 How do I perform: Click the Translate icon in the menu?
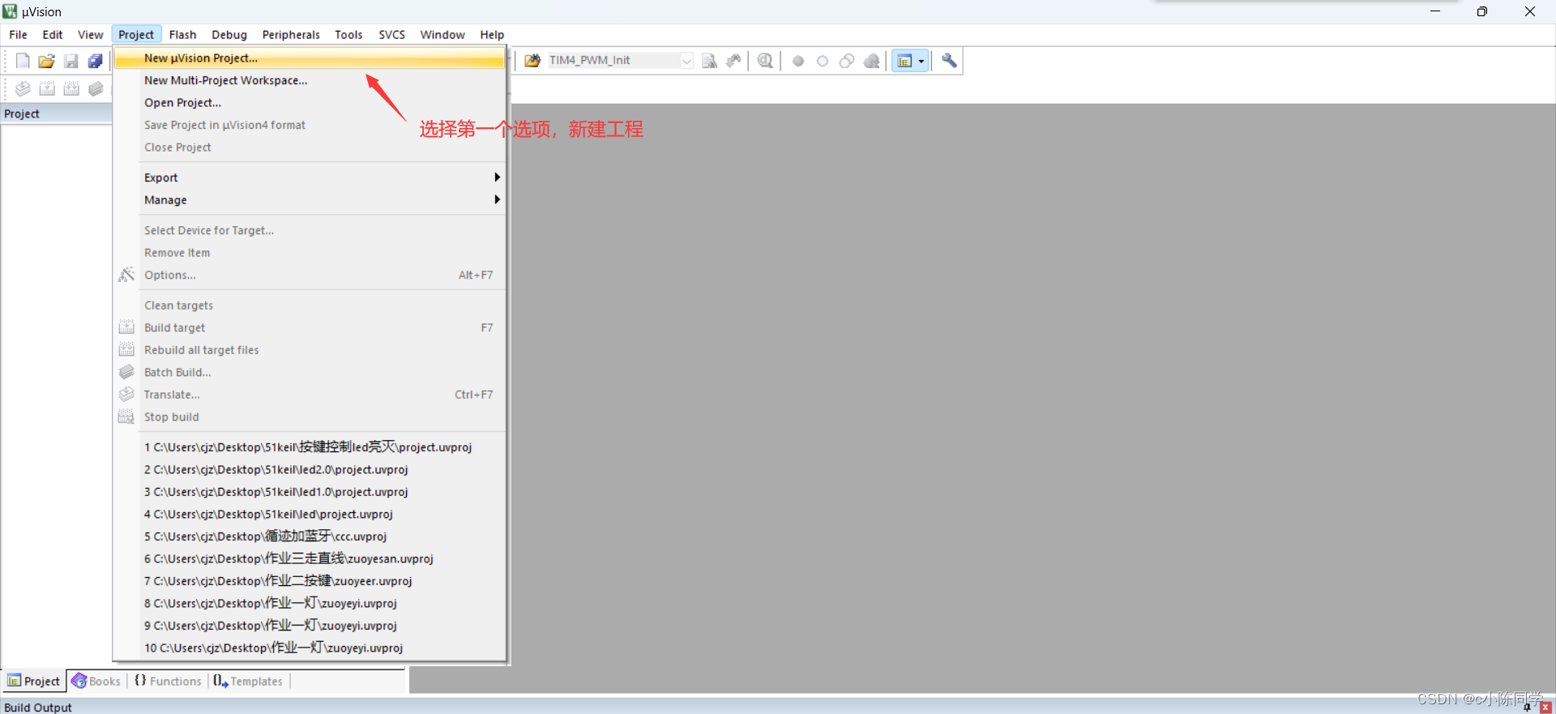tap(126, 394)
